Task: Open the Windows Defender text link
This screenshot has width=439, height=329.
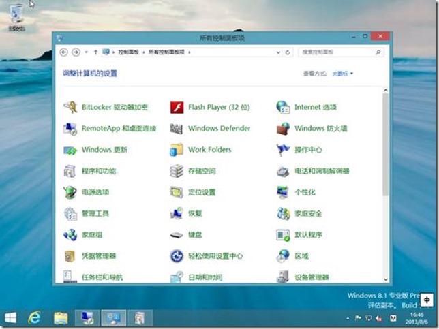Action: point(219,129)
